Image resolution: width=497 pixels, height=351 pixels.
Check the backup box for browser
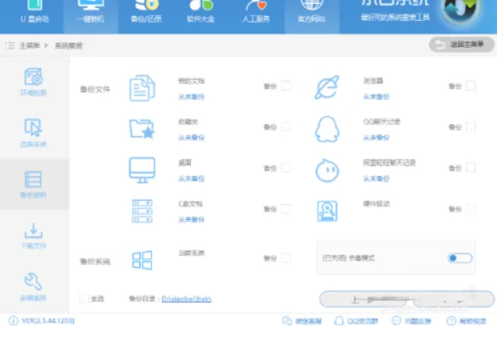(x=471, y=85)
